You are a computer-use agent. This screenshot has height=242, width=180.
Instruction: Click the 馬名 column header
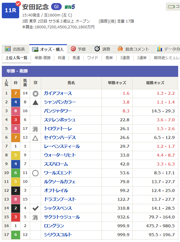(71, 83)
